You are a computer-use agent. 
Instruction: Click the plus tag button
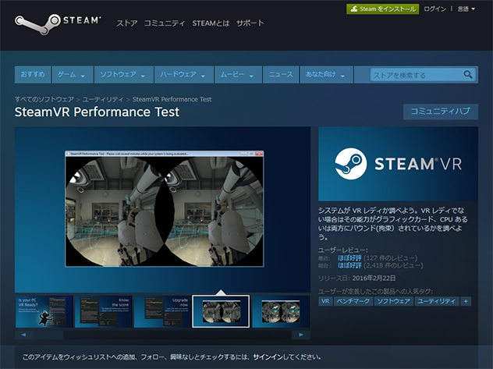[466, 301]
